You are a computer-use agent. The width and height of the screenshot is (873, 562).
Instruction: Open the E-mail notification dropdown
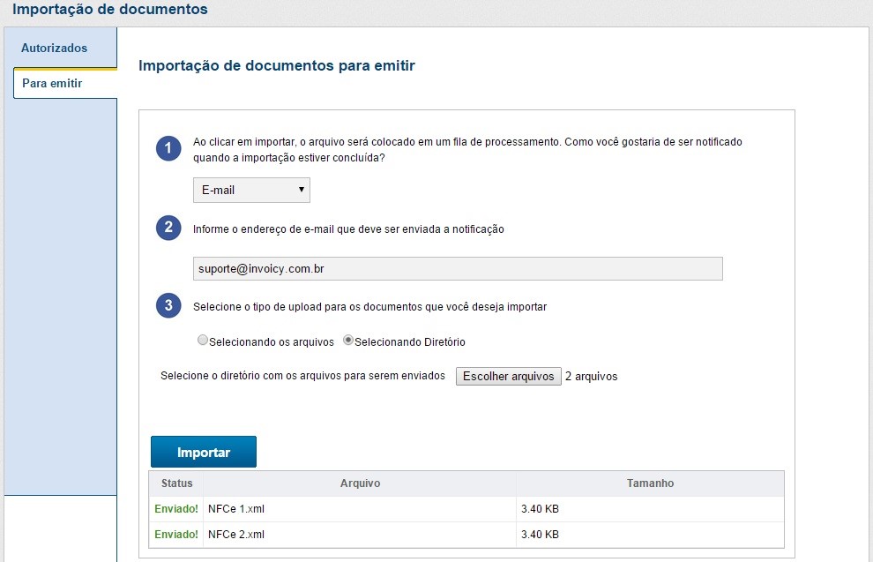pyautogui.click(x=251, y=190)
